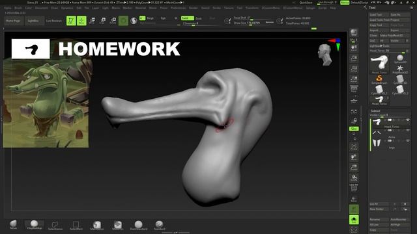
Task: Hide the Legs subtool with its eye icon
Action: point(407,140)
